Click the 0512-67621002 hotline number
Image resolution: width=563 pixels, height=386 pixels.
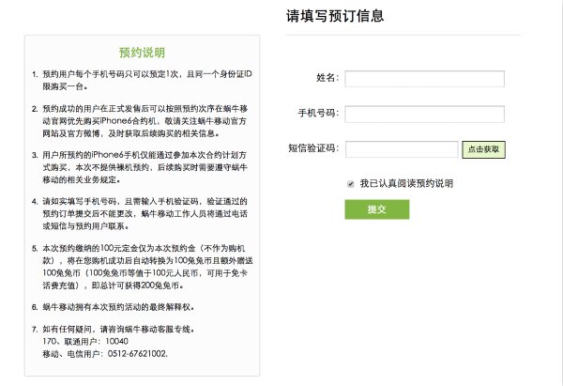coord(139,353)
